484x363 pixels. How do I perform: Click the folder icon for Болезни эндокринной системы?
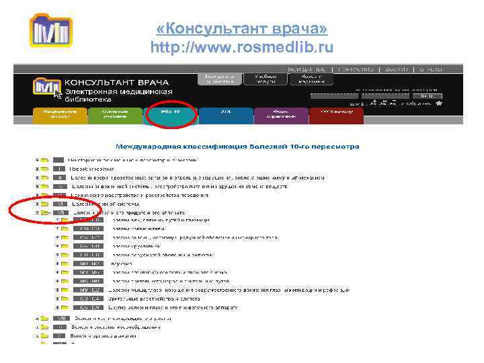(45, 186)
